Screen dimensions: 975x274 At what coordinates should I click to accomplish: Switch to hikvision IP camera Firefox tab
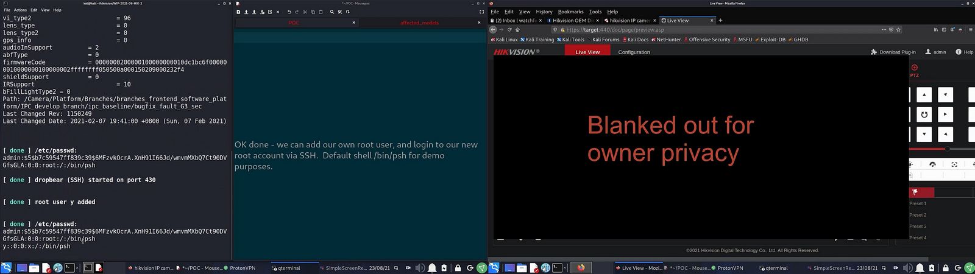629,20
